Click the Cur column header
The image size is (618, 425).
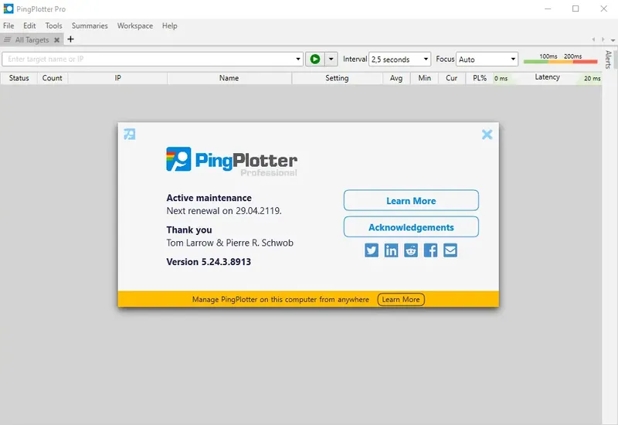click(452, 78)
